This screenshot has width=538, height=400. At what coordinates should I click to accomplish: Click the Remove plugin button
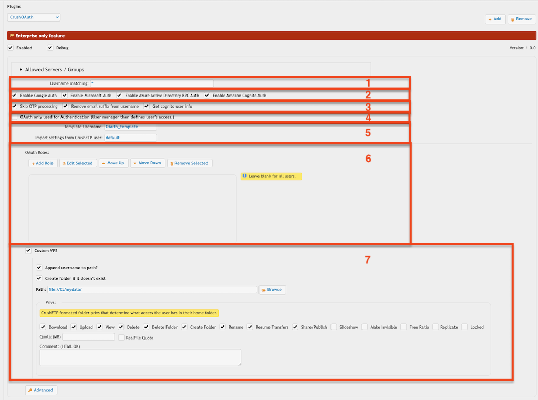[x=521, y=19]
